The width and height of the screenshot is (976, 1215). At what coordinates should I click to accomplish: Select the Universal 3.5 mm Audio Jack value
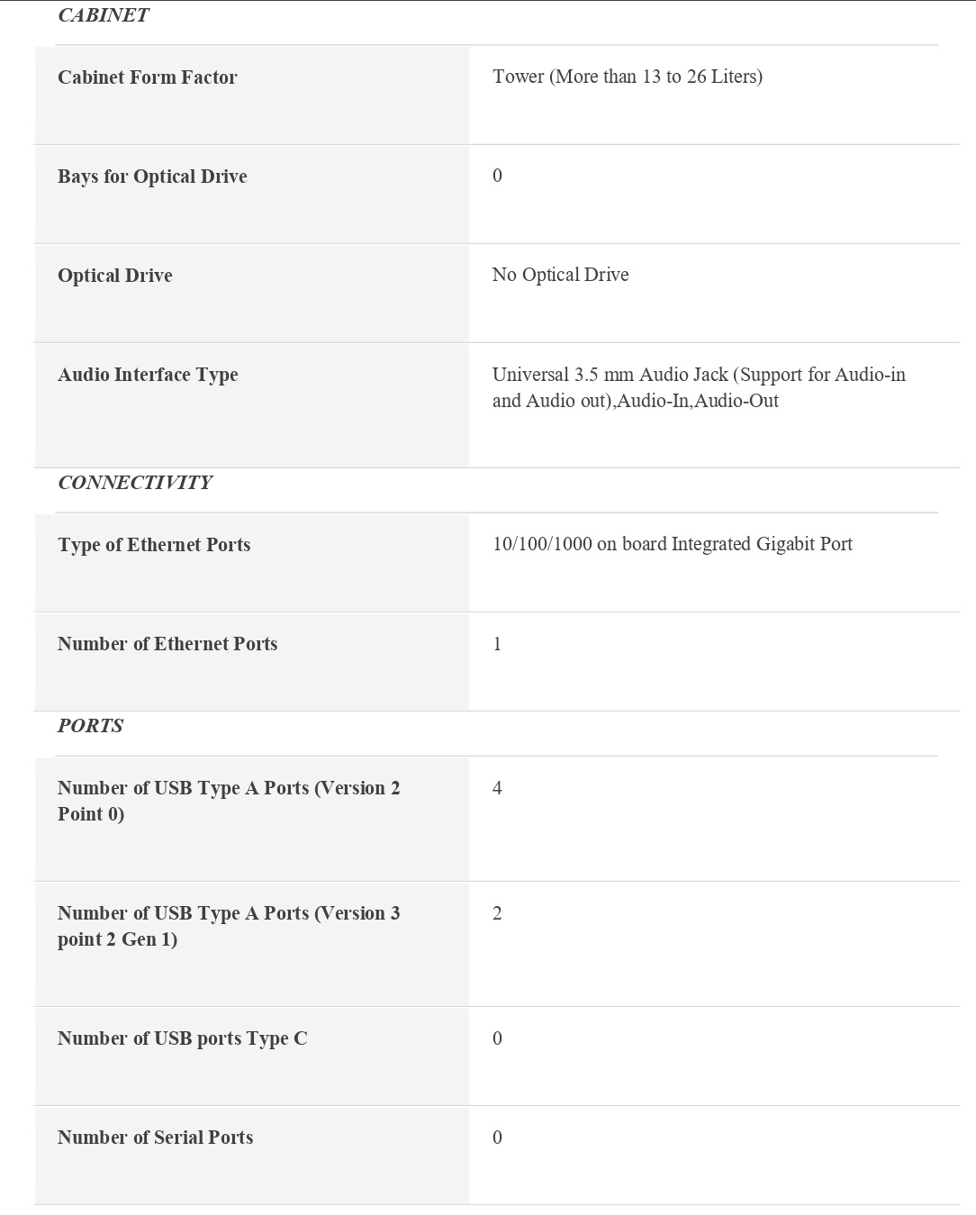click(x=699, y=387)
